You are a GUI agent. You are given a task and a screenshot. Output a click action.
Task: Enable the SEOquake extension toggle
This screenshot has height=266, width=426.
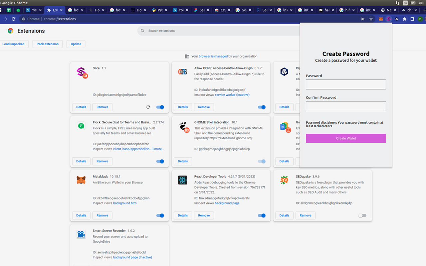(x=362, y=215)
